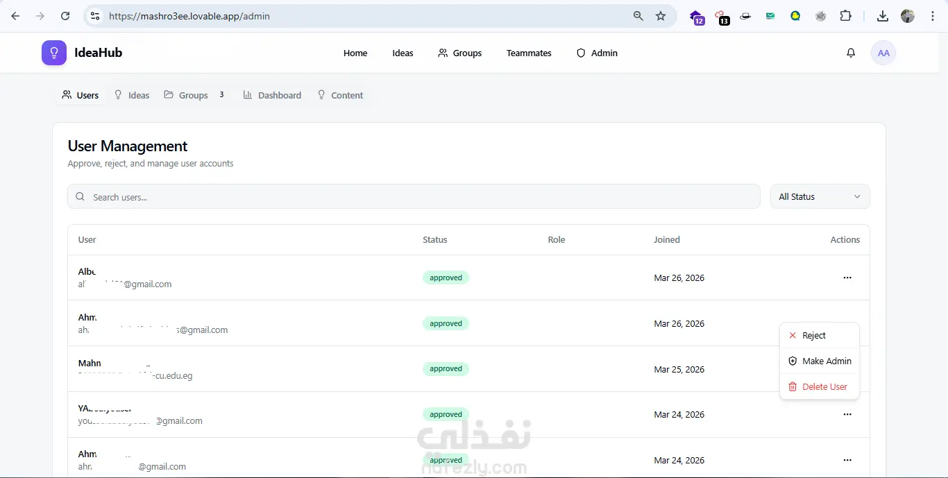Click the browser profile picture
948x478 pixels.
point(908,16)
